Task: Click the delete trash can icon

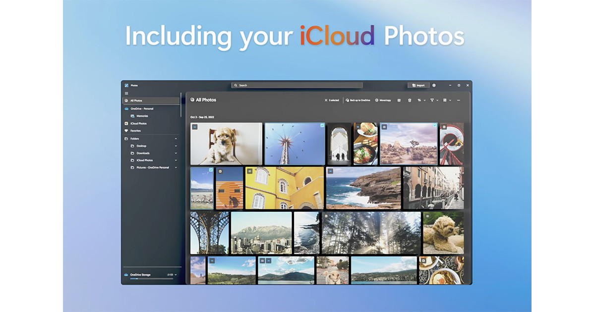Action: coord(410,100)
